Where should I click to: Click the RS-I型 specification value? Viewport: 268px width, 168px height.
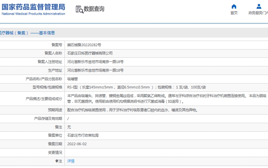136,87
